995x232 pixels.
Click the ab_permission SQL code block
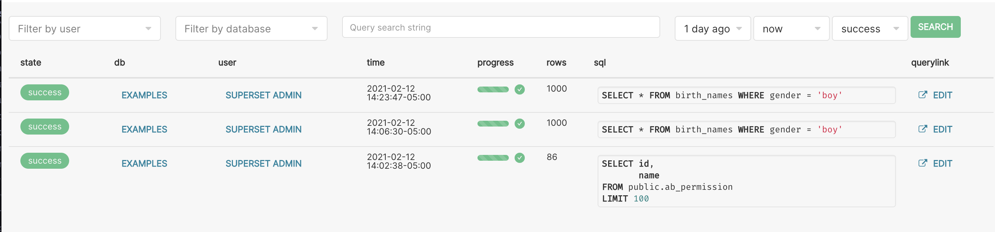pos(746,181)
